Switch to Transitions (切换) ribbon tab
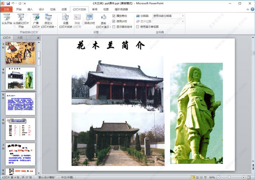This screenshot has height=180, width=255. click(53, 9)
